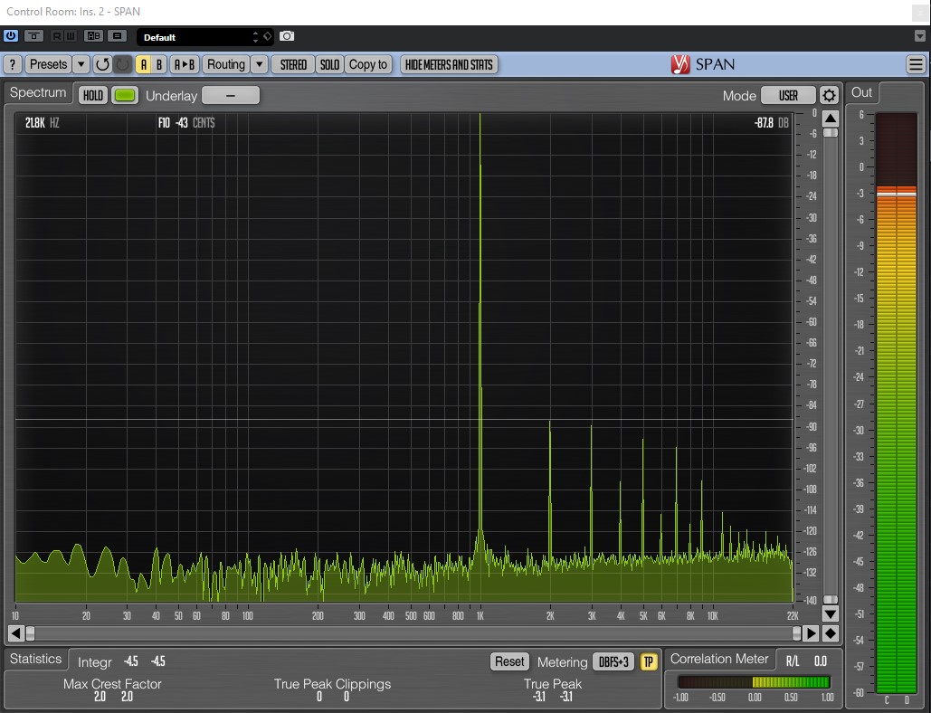Click the F10 -43 cents readout
The image size is (931, 713).
tap(186, 123)
